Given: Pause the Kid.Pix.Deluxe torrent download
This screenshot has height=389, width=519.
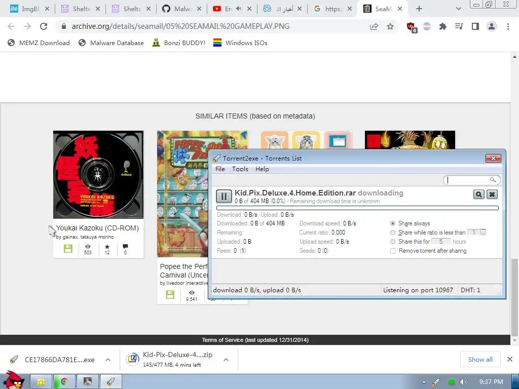Looking at the screenshot, I should click(x=224, y=196).
